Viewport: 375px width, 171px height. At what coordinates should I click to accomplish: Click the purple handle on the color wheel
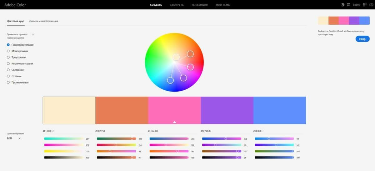pos(183,78)
